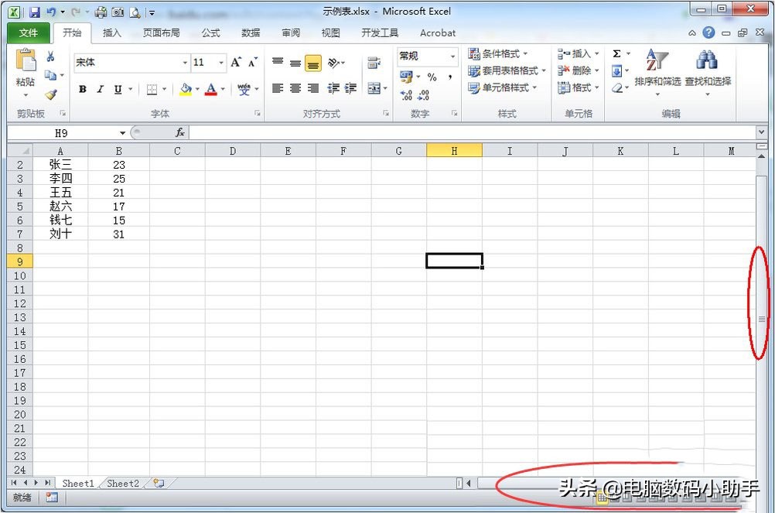Click cell containing 张三
Viewport: 775px width, 513px height.
click(x=60, y=165)
